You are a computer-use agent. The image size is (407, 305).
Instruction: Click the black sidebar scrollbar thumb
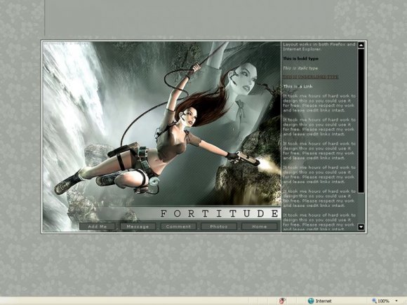coord(361,121)
